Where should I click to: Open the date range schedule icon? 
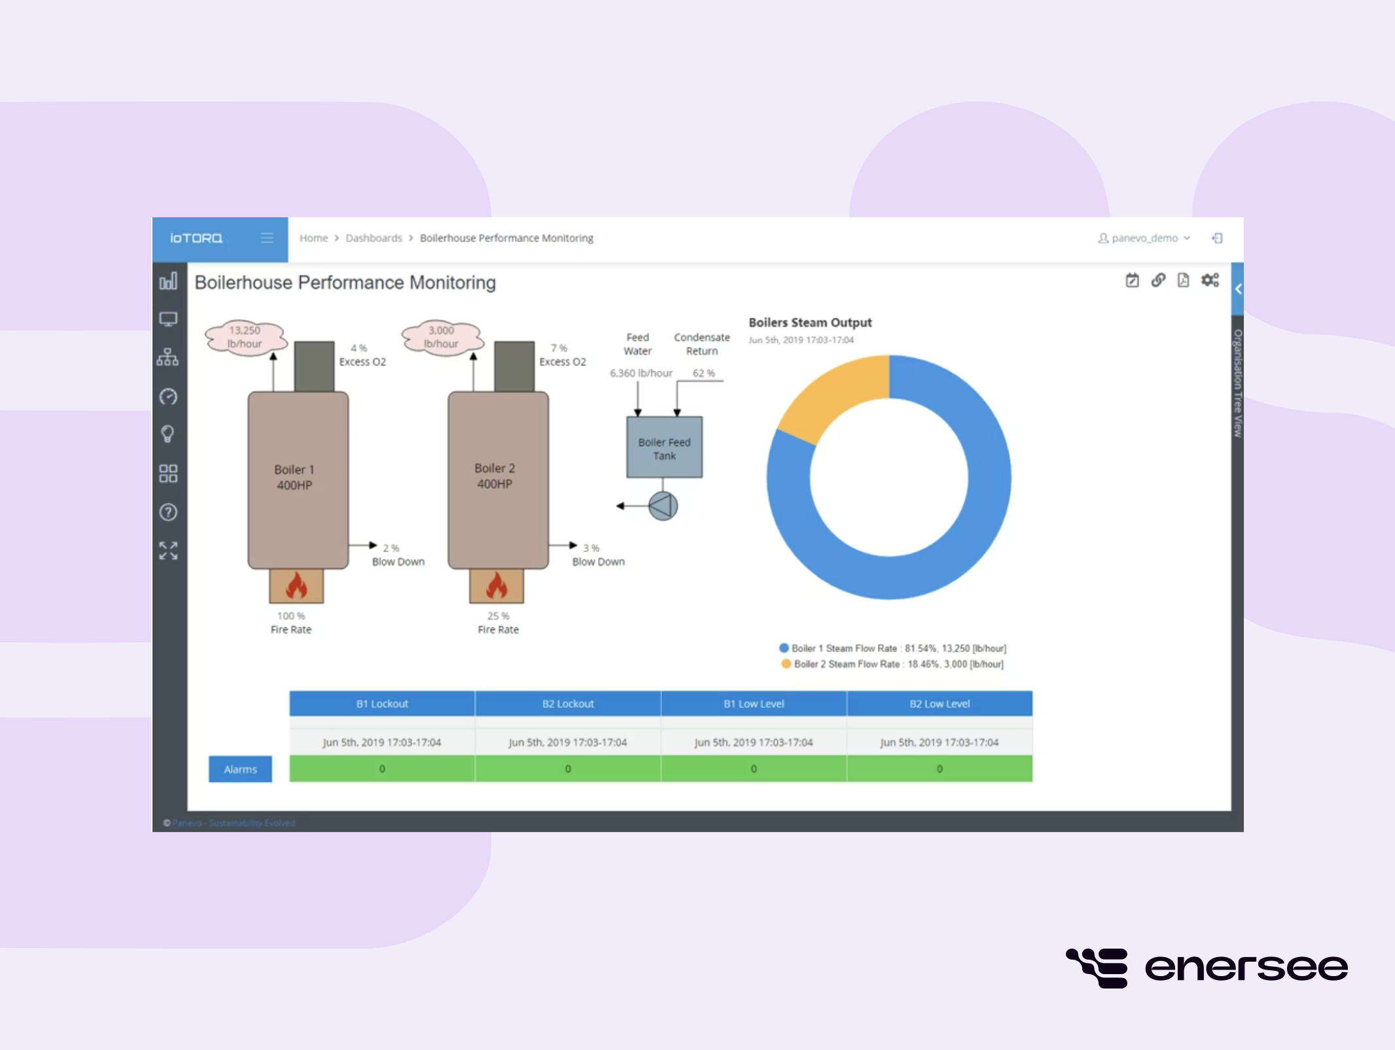[x=1133, y=280]
